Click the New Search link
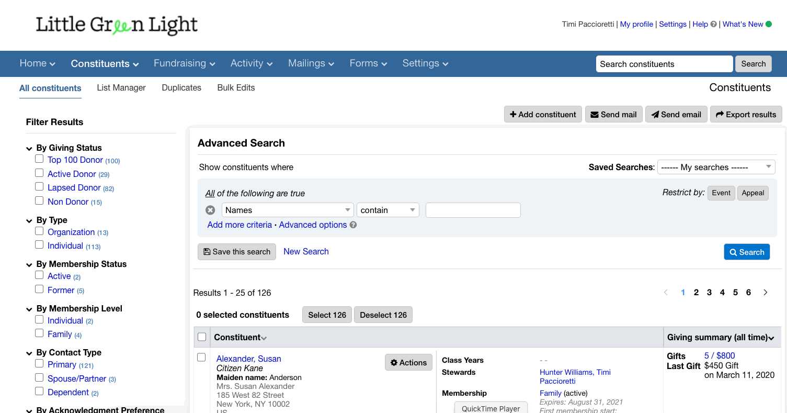Viewport: 787px width, 413px height. point(306,251)
